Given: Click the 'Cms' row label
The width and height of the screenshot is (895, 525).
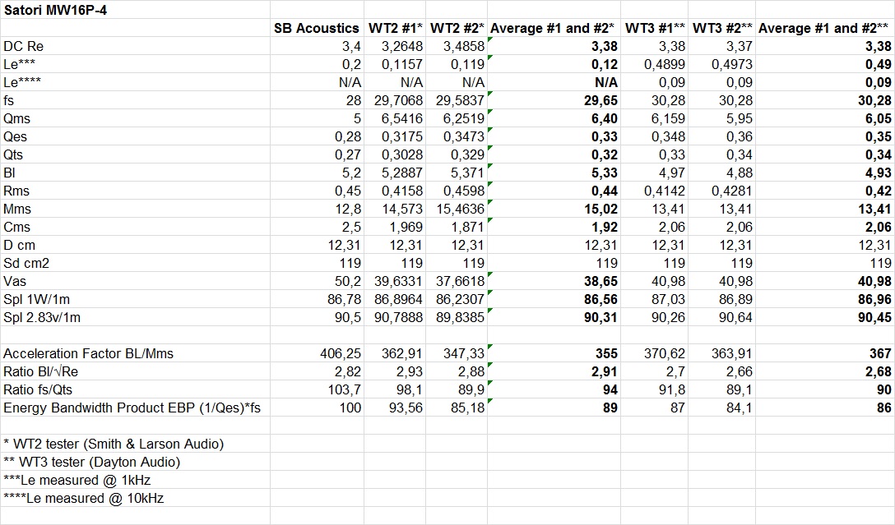Looking at the screenshot, I should tap(16, 228).
